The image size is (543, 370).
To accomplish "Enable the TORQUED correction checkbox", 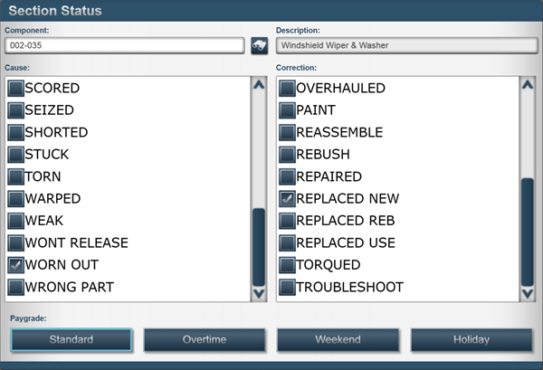I will coord(287,265).
